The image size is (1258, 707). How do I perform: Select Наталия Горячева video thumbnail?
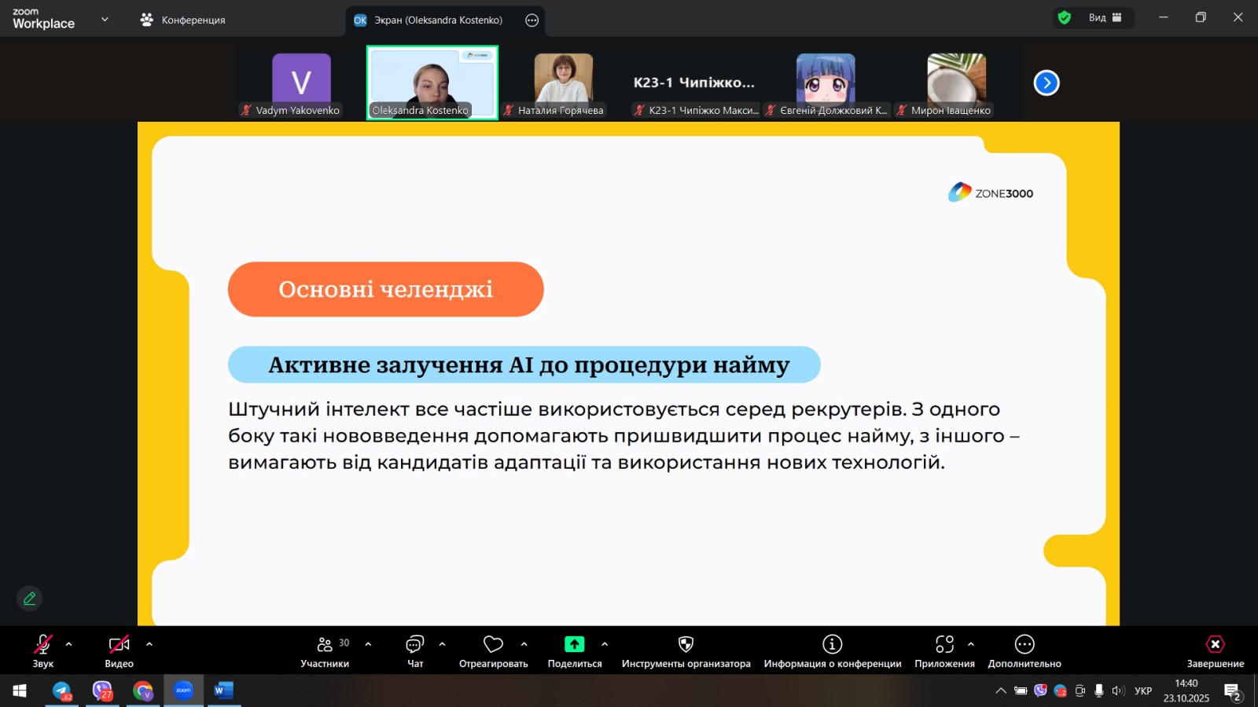point(563,82)
